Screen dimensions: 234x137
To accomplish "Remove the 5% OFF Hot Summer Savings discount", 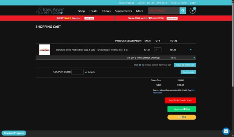I will pyautogui.click(x=194, y=58).
